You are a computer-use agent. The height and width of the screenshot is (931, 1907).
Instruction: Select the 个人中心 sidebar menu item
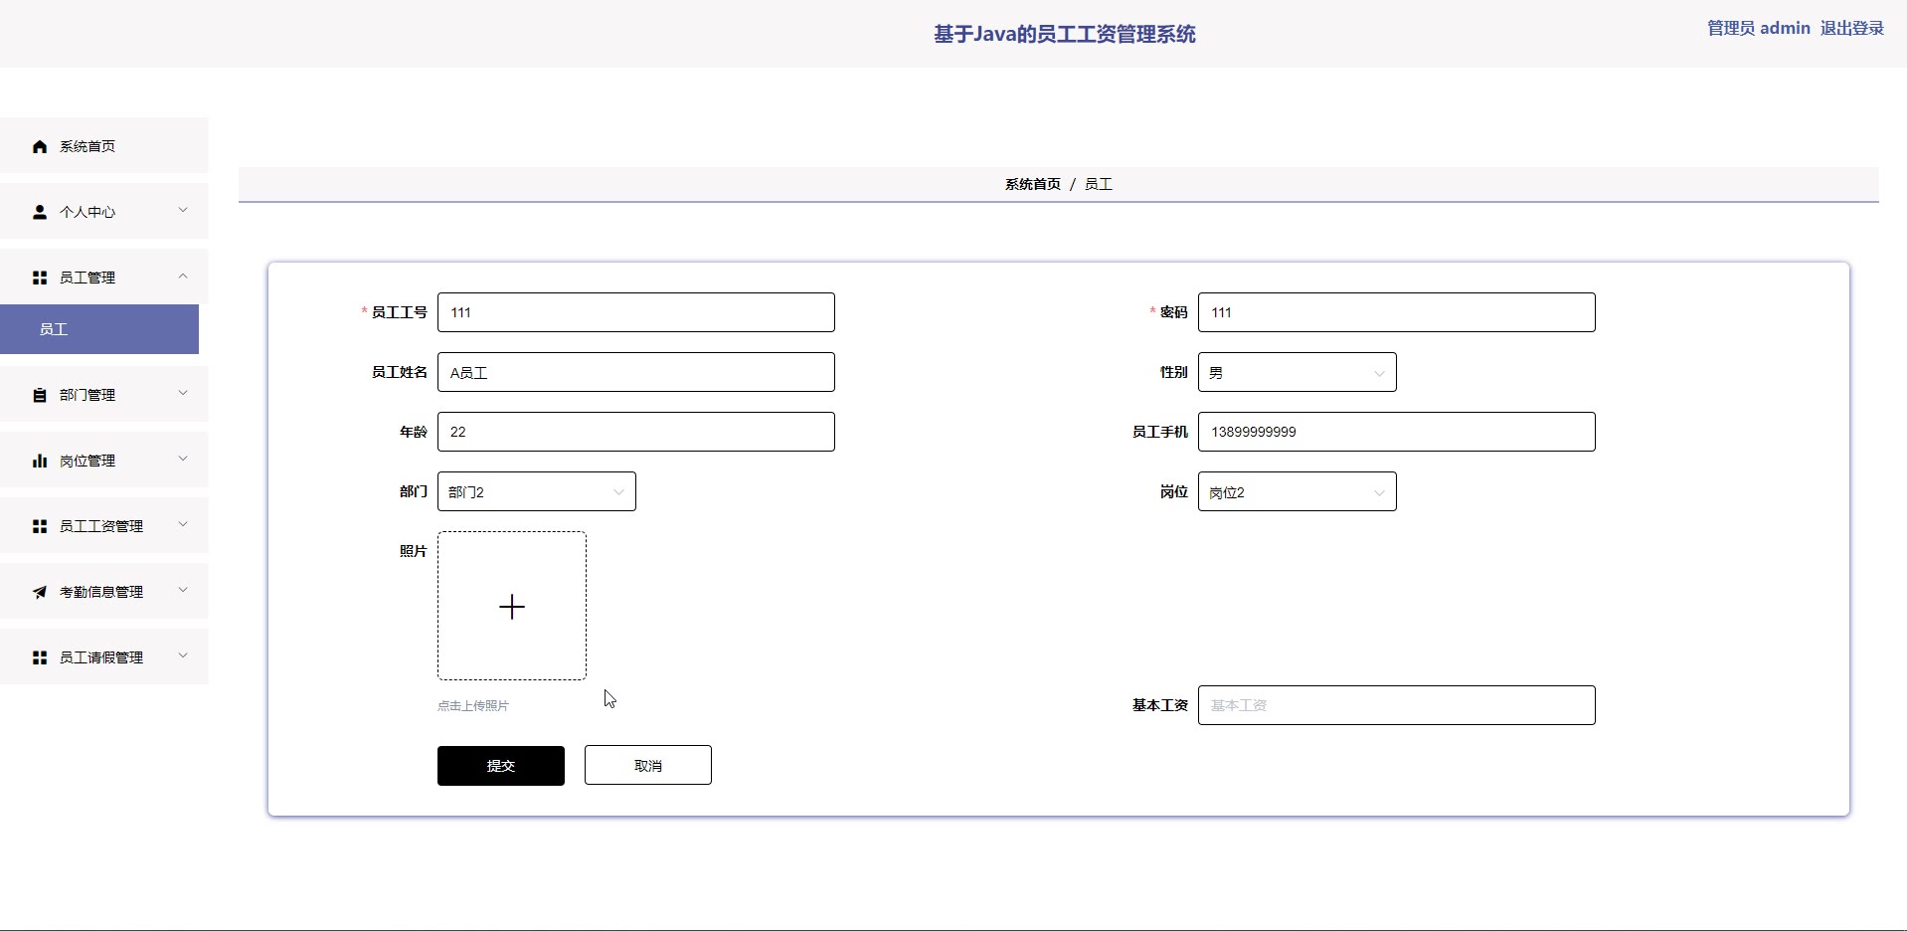104,211
